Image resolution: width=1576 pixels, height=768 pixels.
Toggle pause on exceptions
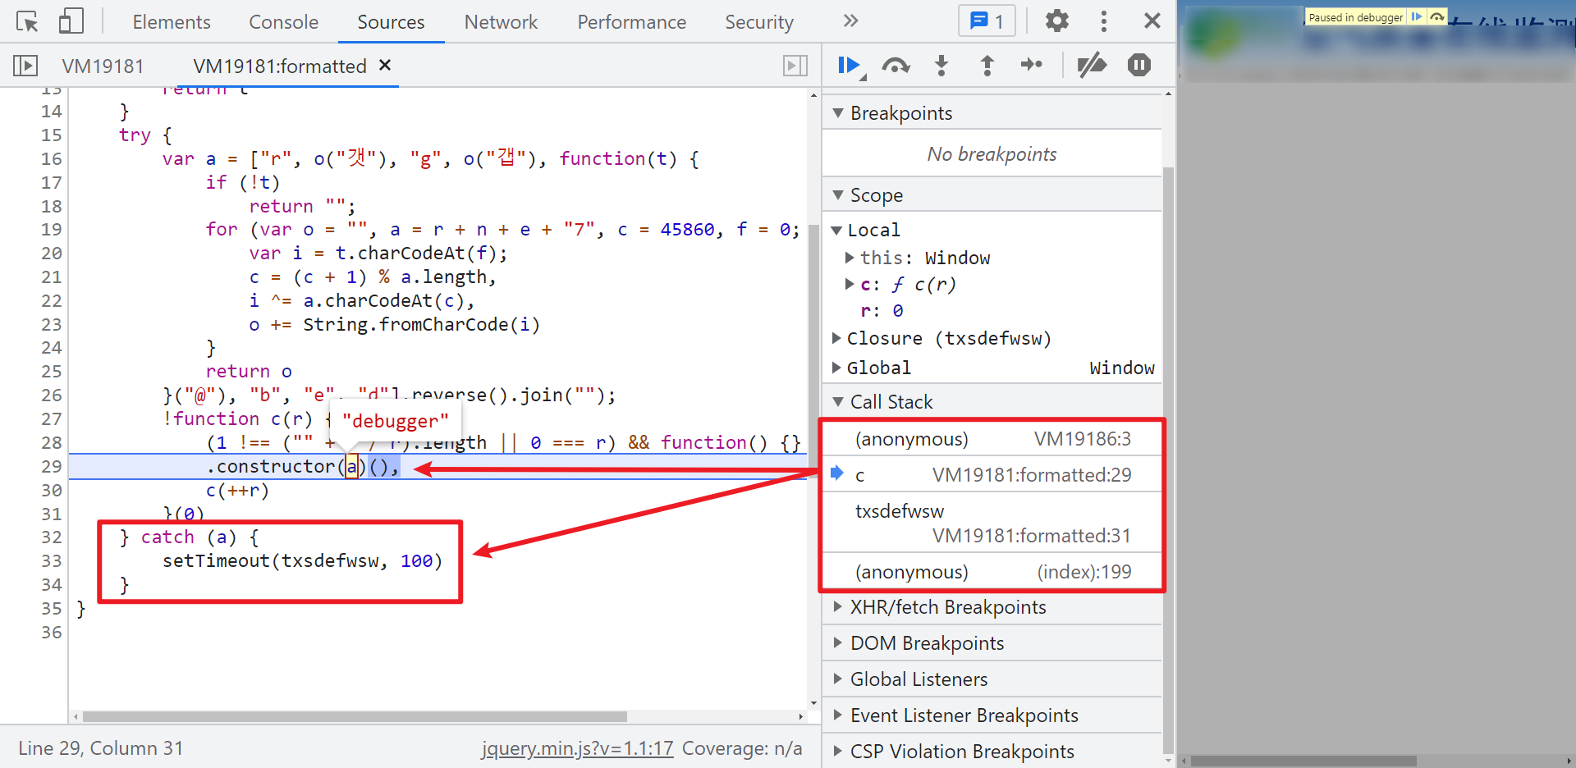1139,65
